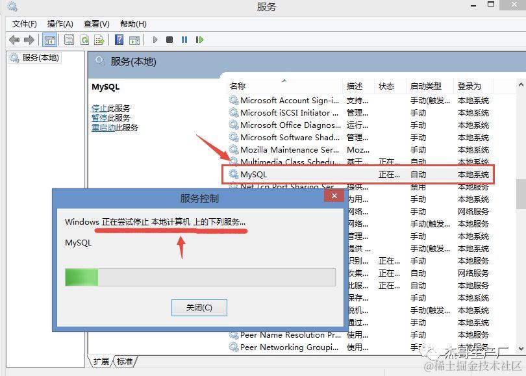Image resolution: width=526 pixels, height=376 pixels.
Task: Sort by the 名称 column header
Action: [285, 86]
